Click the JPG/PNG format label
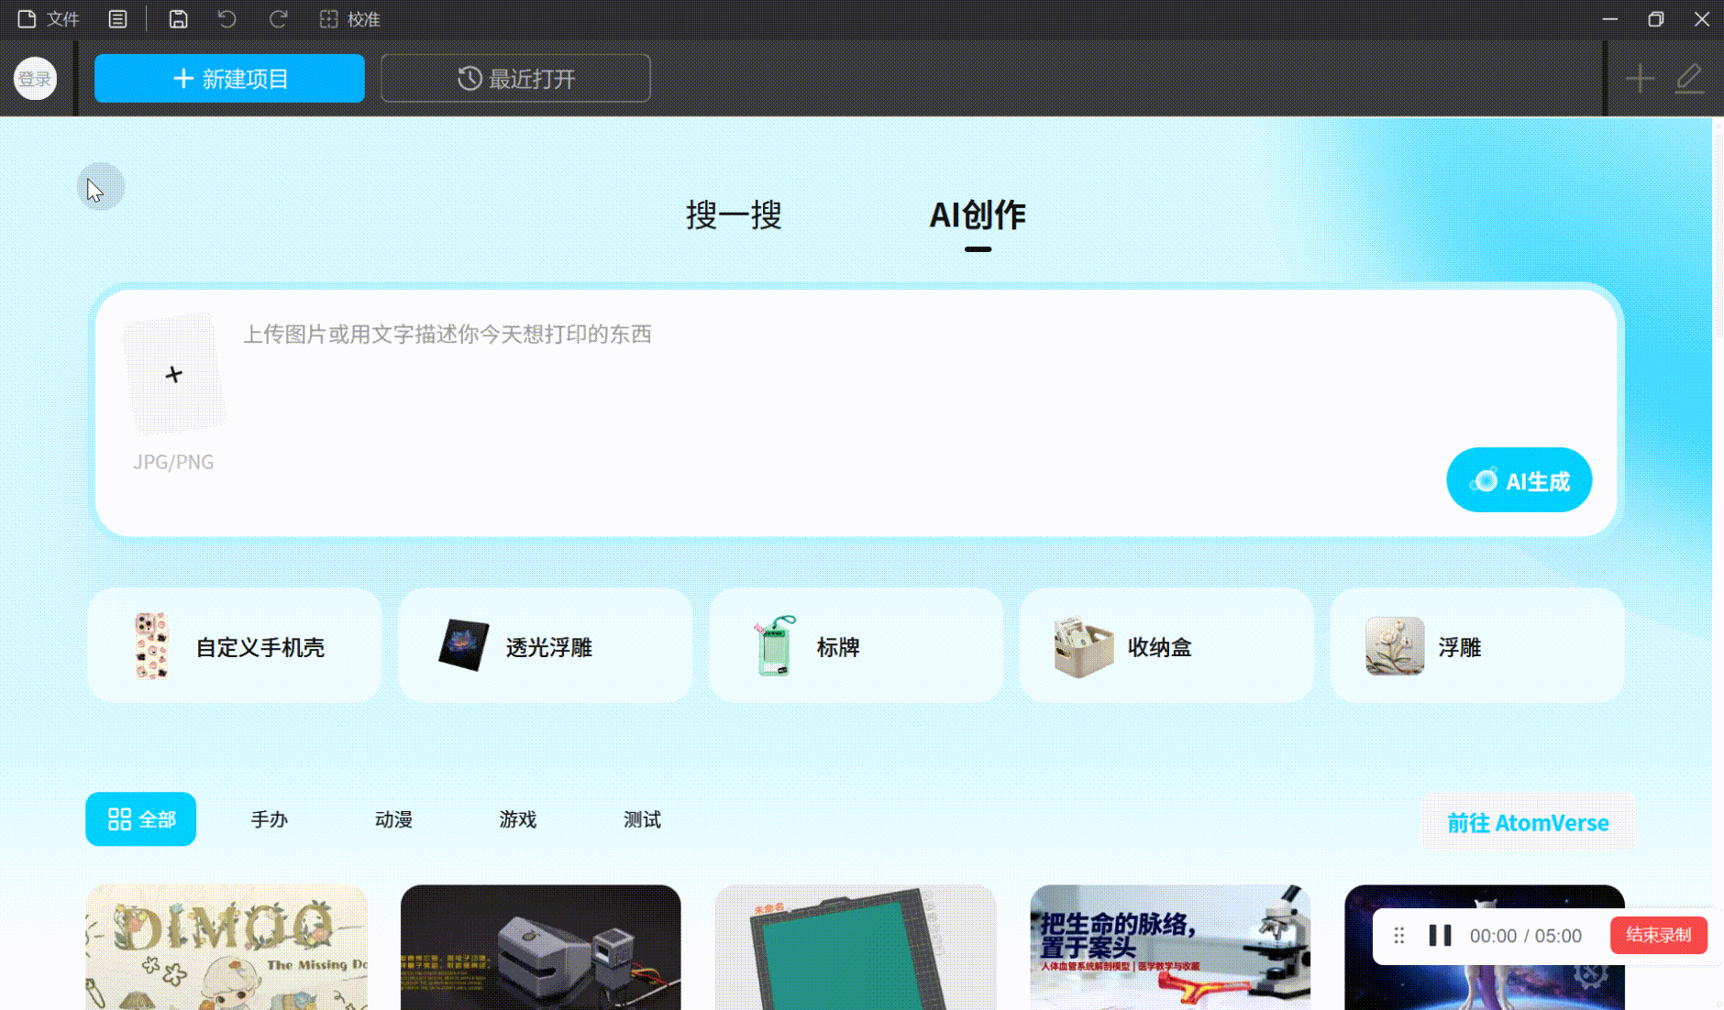 click(x=173, y=462)
